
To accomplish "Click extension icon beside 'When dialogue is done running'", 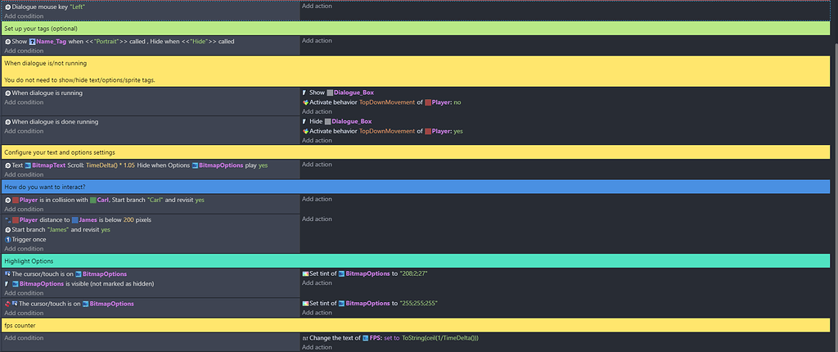I will click(x=8, y=121).
